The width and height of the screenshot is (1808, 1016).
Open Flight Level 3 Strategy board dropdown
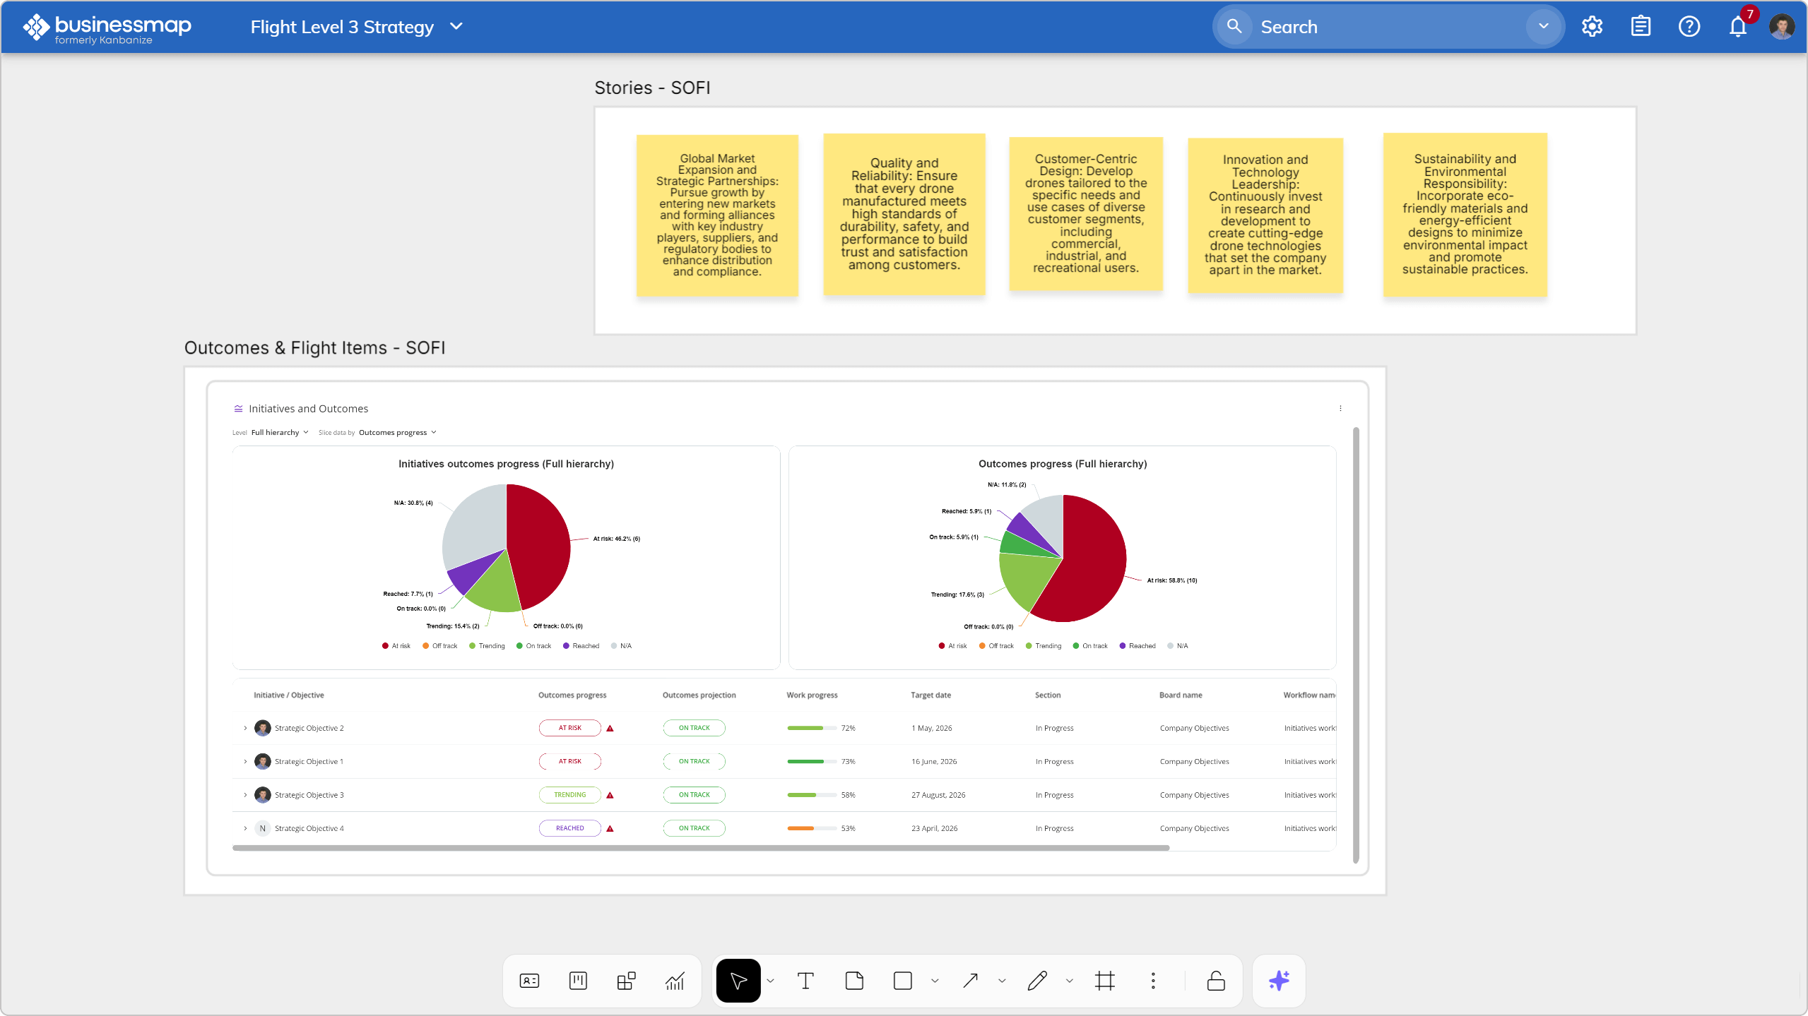(456, 27)
